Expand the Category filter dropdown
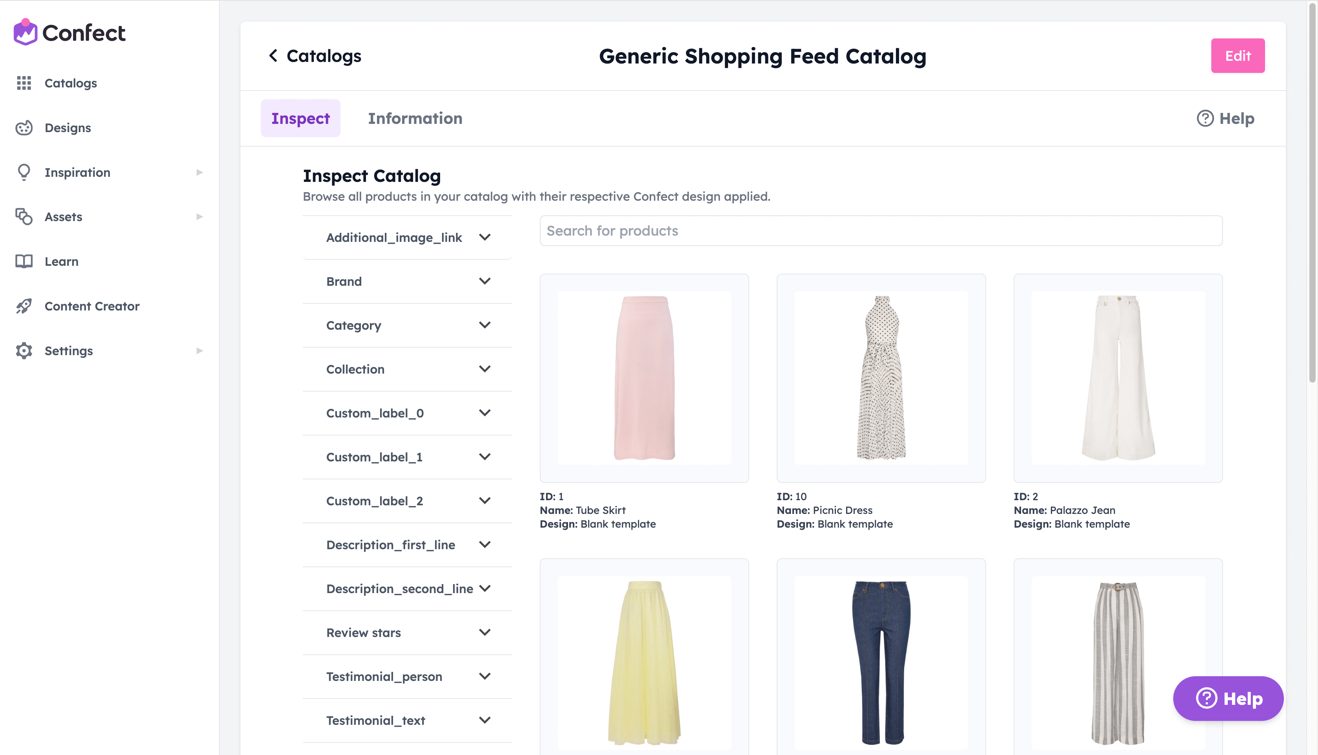Image resolution: width=1318 pixels, height=755 pixels. pos(407,325)
